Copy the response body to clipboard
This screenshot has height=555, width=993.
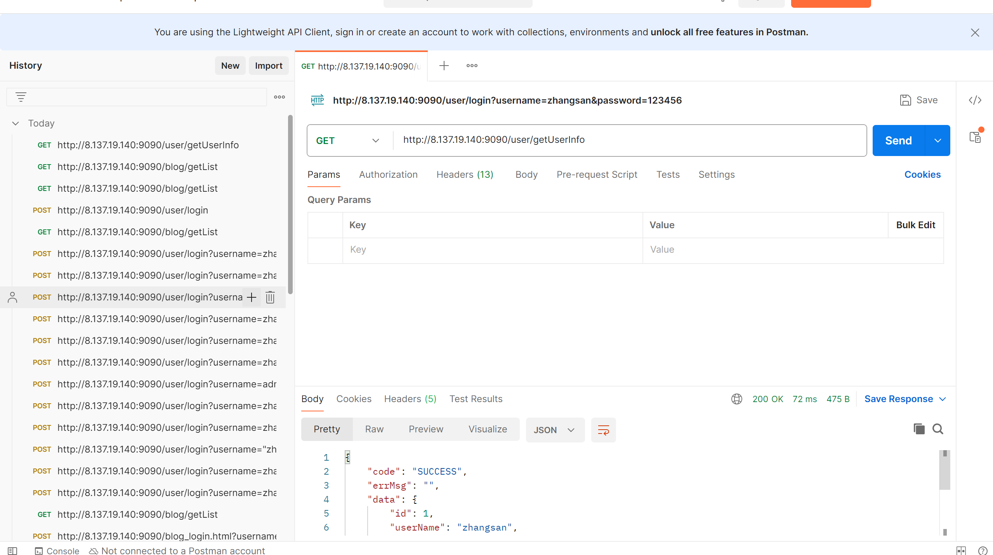(919, 429)
